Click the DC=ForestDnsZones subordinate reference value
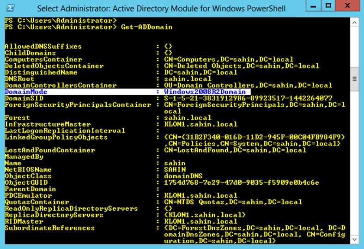Viewport: 364px width, 249px height. 255,235
